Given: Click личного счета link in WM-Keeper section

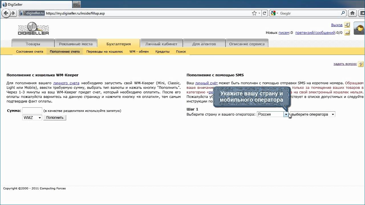Looking at the screenshot, I should 66,83.
